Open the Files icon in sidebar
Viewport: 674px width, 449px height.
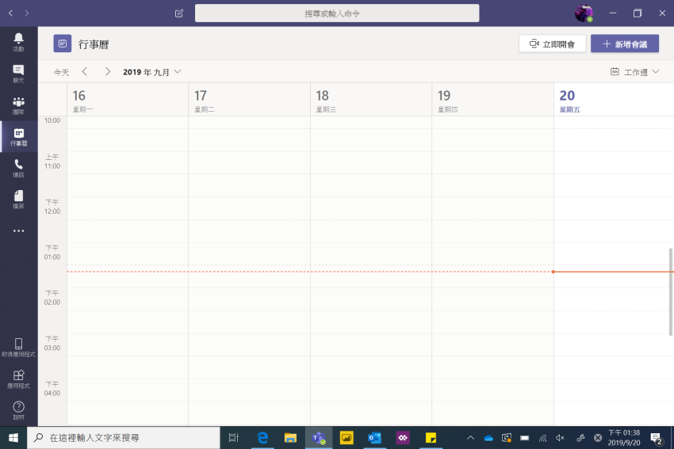(x=18, y=200)
